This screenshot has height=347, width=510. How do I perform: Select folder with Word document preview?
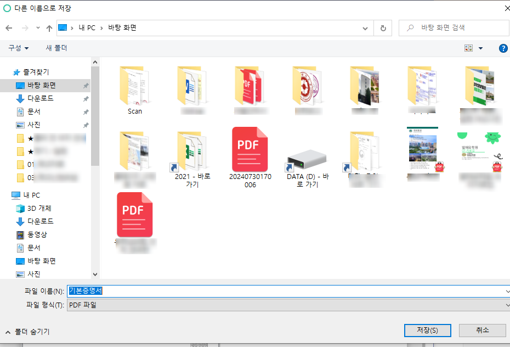(192, 90)
